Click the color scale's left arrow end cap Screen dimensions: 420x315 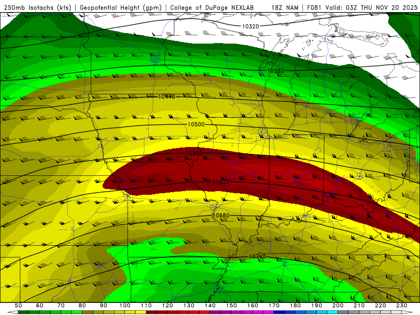tap(13, 312)
